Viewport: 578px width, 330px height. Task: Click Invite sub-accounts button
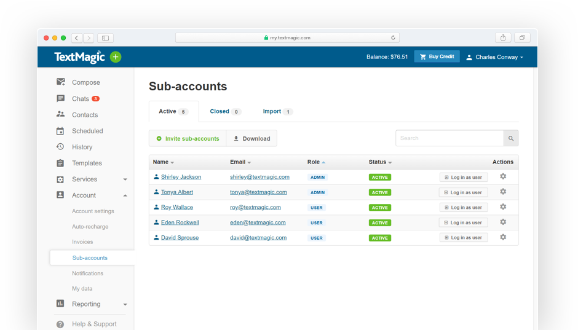click(x=188, y=138)
